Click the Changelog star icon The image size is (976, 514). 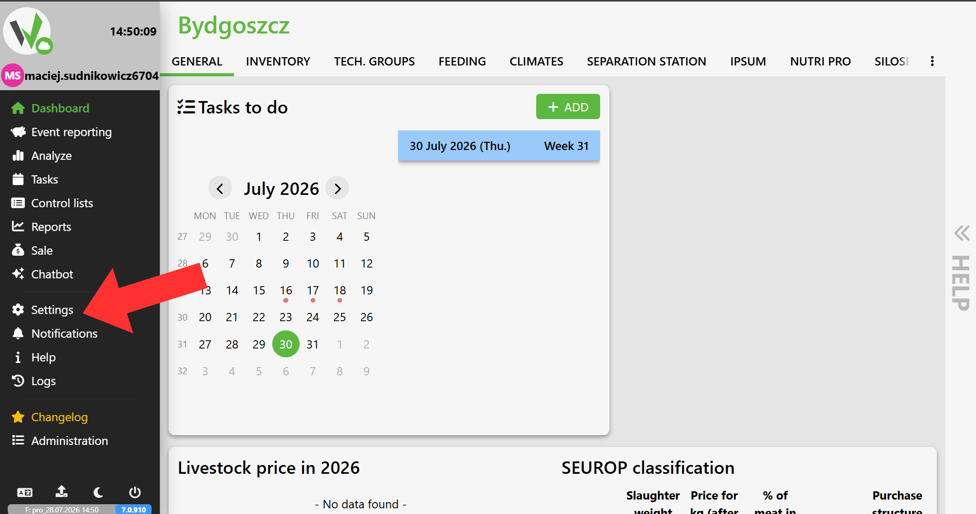click(x=18, y=417)
